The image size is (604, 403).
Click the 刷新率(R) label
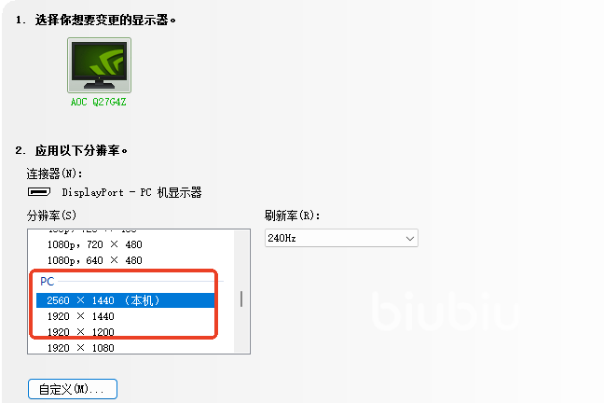292,215
